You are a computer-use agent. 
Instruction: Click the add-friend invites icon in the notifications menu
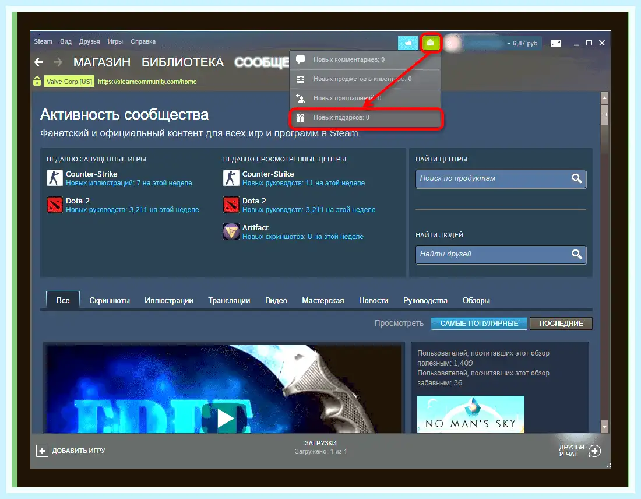301,98
